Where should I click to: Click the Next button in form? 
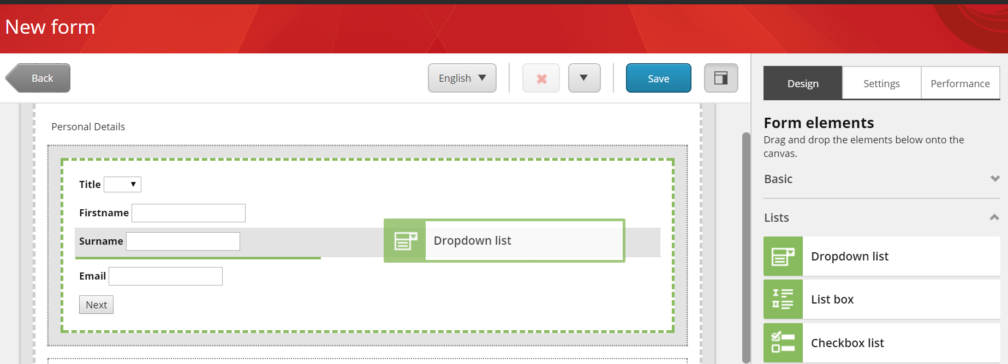[x=96, y=305]
